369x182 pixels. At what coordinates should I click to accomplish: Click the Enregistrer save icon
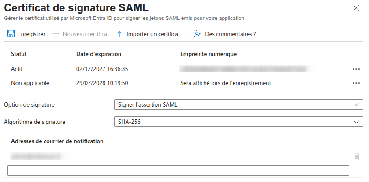pos(11,34)
